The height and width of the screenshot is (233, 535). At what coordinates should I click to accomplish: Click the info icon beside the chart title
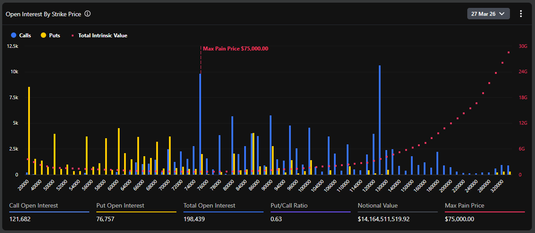pos(88,14)
